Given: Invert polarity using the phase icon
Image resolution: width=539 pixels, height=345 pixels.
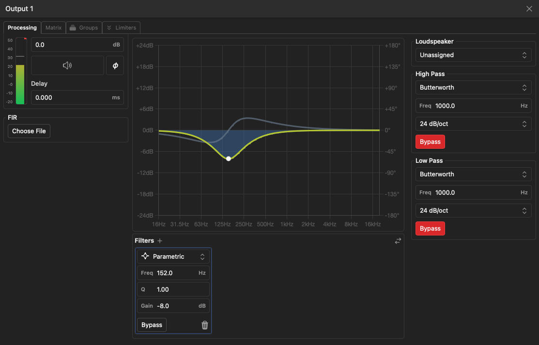Looking at the screenshot, I should (x=115, y=65).
